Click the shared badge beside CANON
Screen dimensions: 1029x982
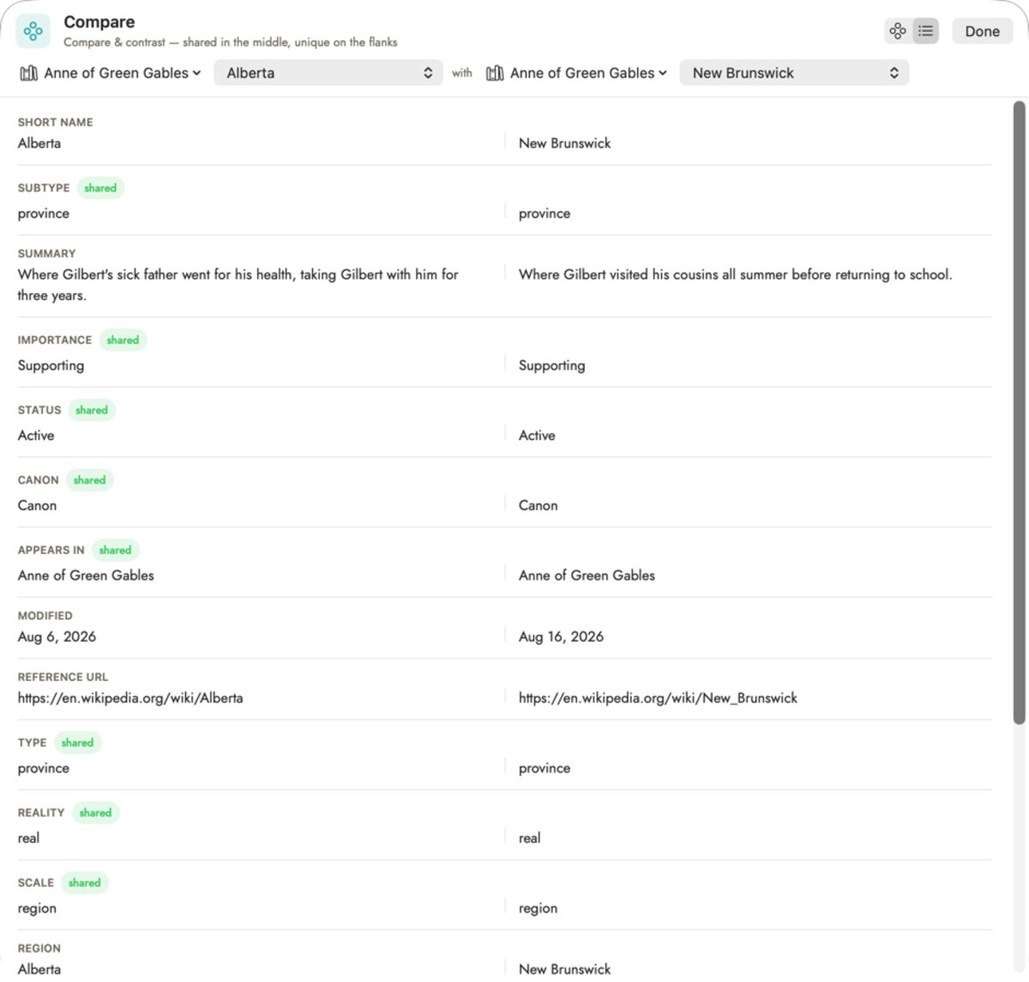click(89, 480)
